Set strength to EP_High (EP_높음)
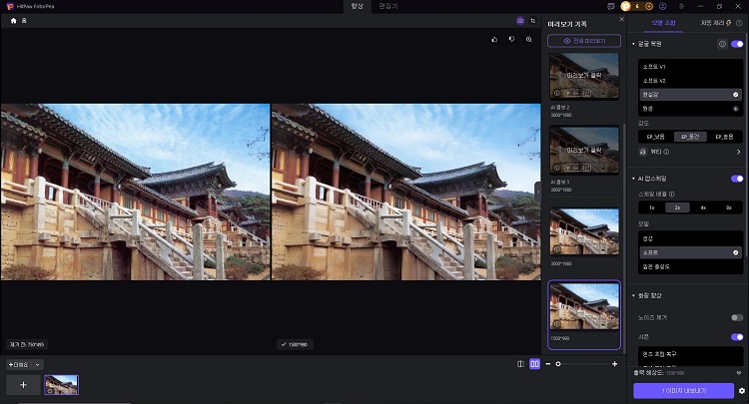The image size is (749, 404). pos(724,137)
